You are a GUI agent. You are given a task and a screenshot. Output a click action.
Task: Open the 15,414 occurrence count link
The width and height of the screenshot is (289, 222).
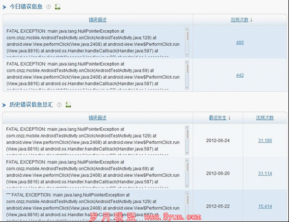point(265,206)
